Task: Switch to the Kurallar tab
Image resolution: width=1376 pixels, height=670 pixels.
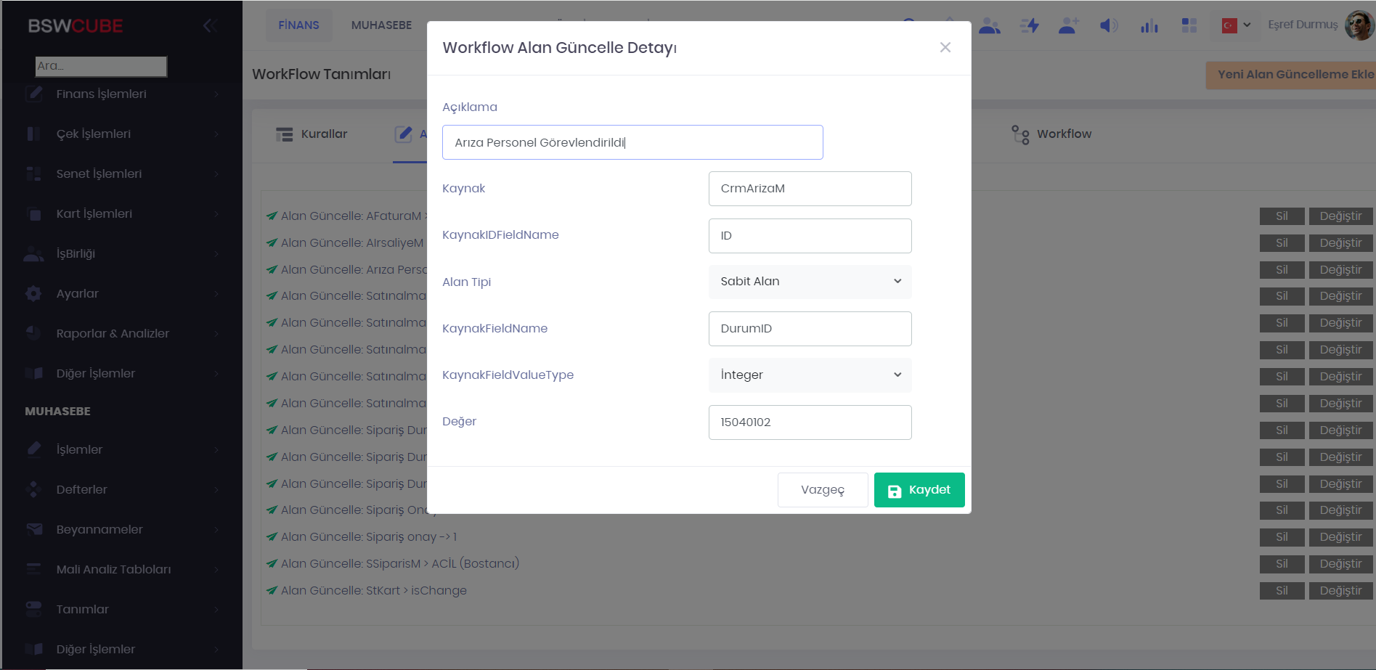Action: coord(312,134)
